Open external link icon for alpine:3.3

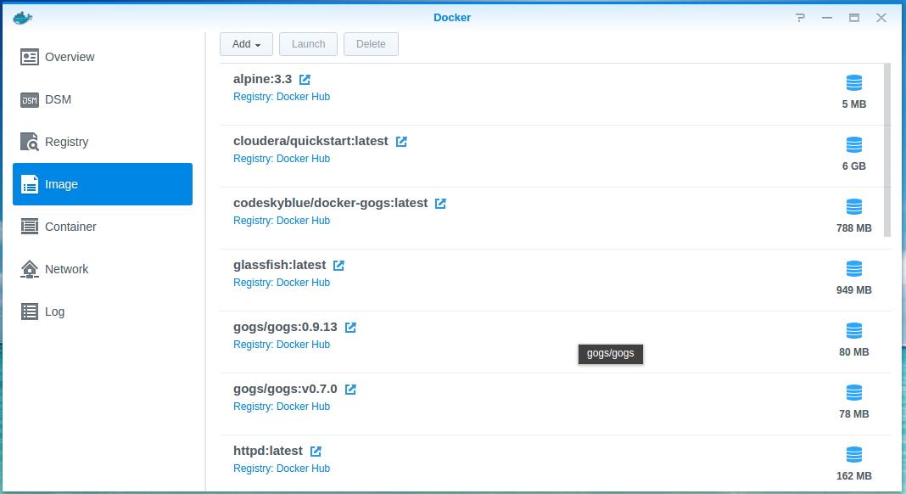pos(305,79)
